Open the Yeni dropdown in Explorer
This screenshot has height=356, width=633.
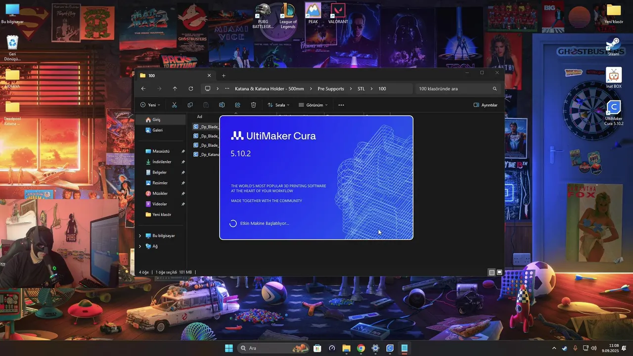[x=150, y=105]
